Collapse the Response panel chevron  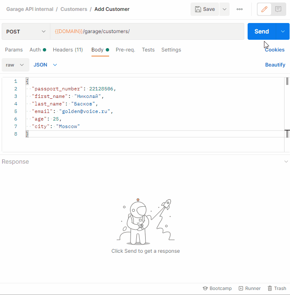[x=286, y=162]
